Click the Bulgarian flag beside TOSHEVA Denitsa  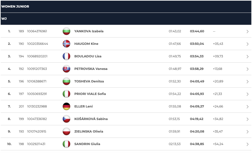coord(66,81)
